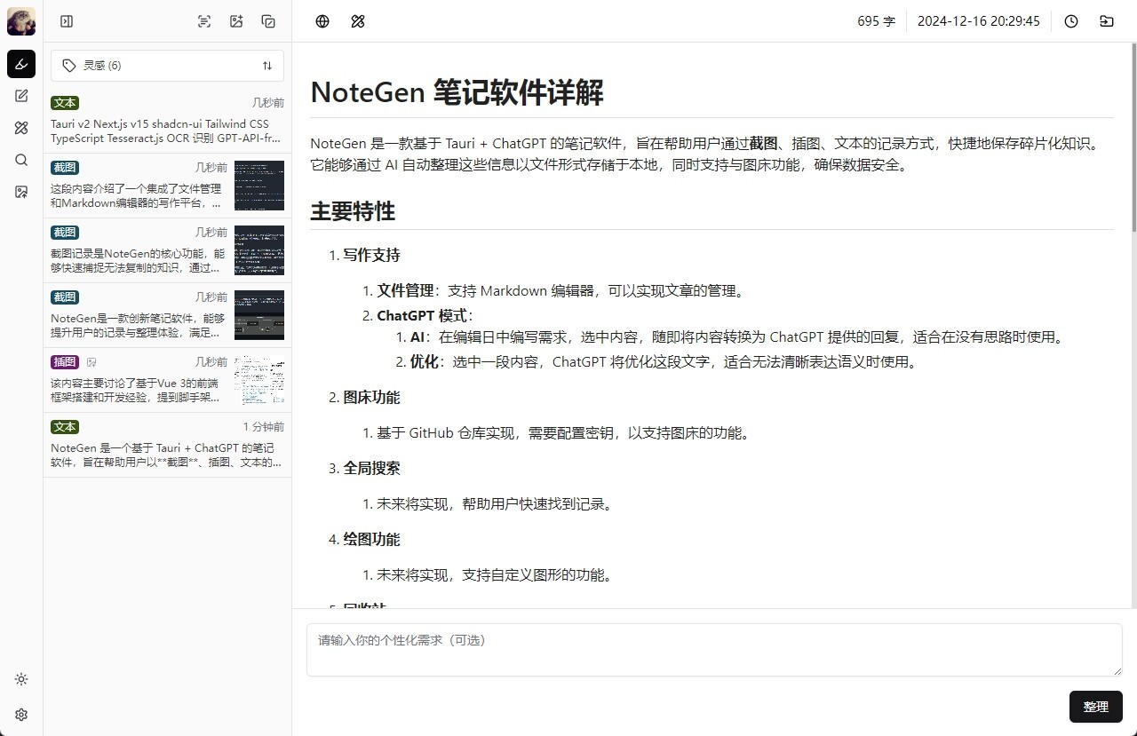This screenshot has width=1137, height=736.
Task: Click thumbnail of the 核心功能 screenshot record
Action: click(x=259, y=250)
